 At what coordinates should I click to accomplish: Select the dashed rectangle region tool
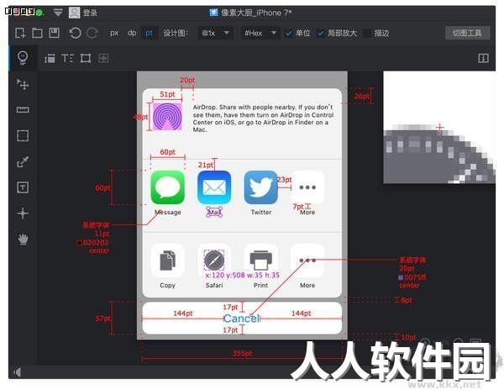click(x=23, y=135)
